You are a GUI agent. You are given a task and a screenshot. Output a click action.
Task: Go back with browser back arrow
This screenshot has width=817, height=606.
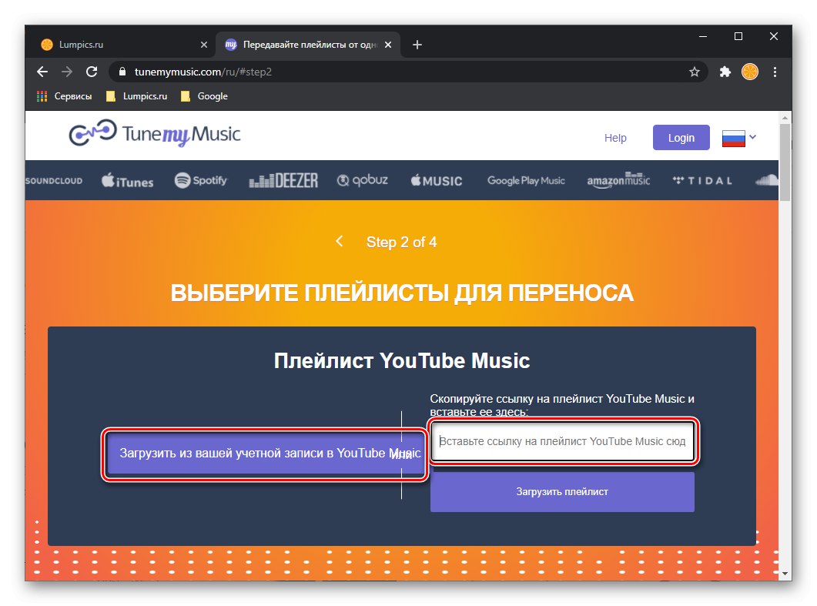point(42,72)
